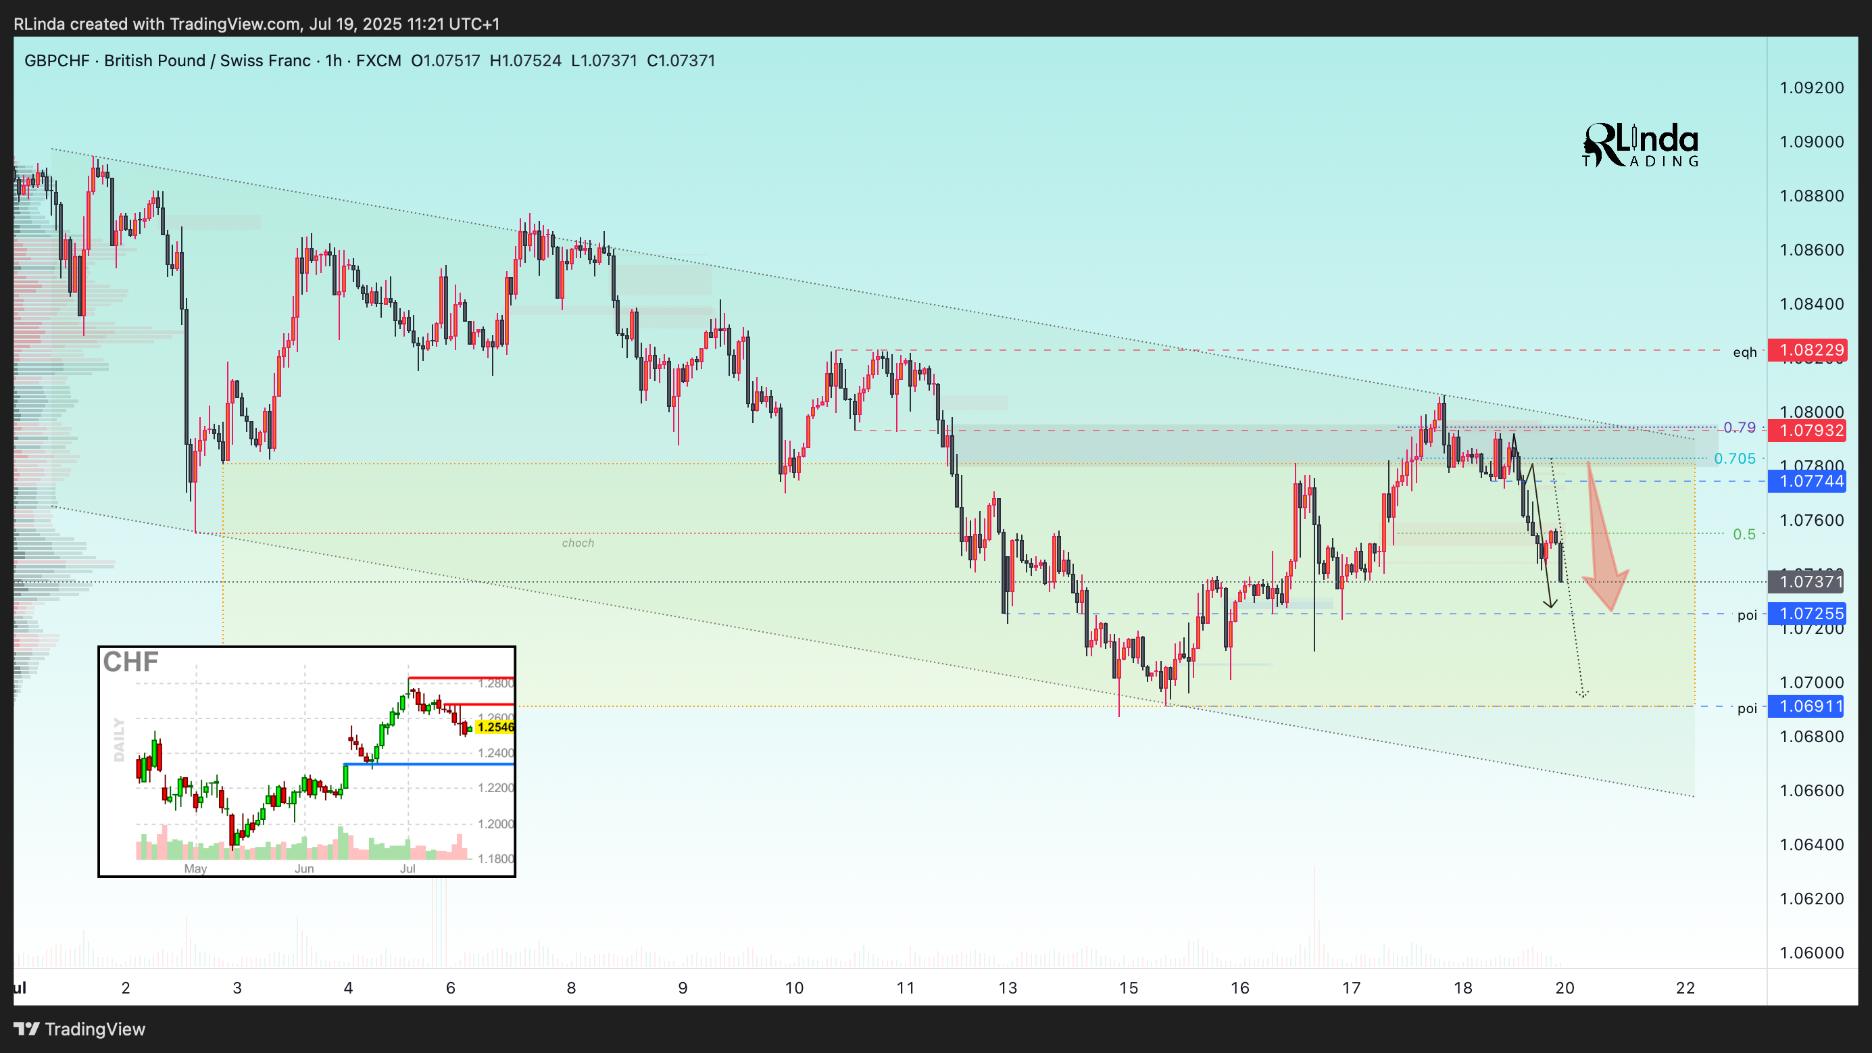1872x1053 pixels.
Task: Click 1.2200 on the CHF inset scale
Action: tap(495, 788)
